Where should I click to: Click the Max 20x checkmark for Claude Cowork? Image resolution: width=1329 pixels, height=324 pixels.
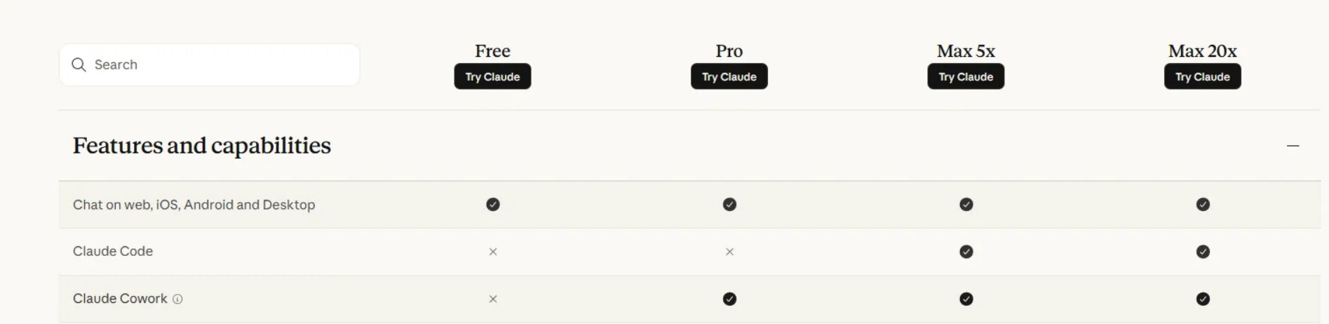[1203, 299]
